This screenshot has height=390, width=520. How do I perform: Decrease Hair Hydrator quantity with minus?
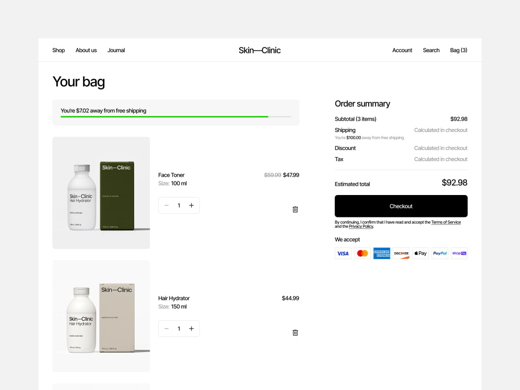point(166,329)
